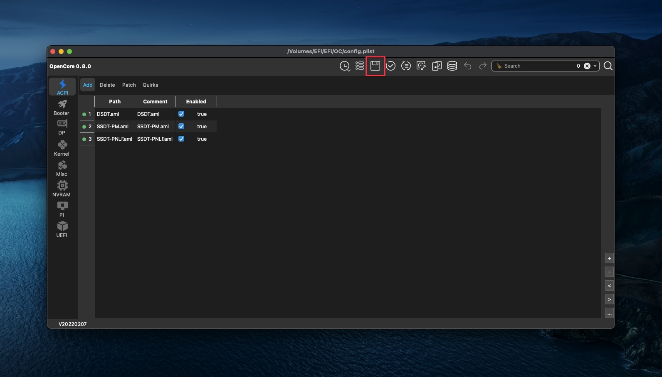Switch to the Patch tab

click(129, 85)
